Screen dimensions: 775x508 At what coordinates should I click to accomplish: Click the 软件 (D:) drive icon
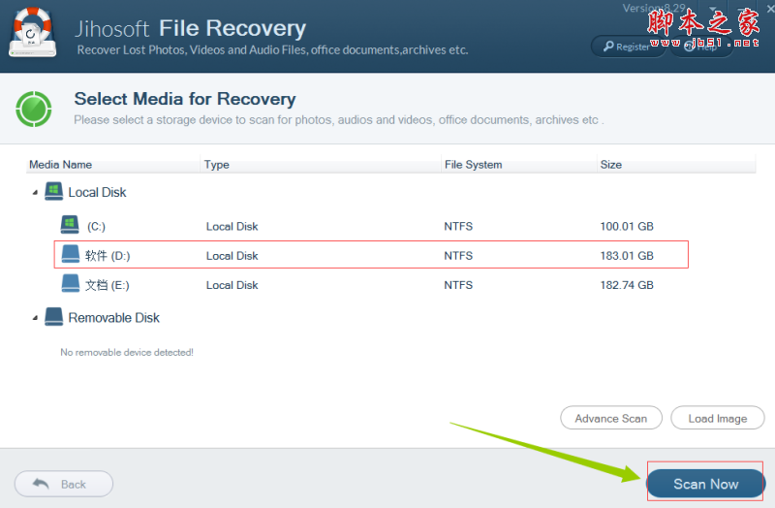(x=70, y=254)
